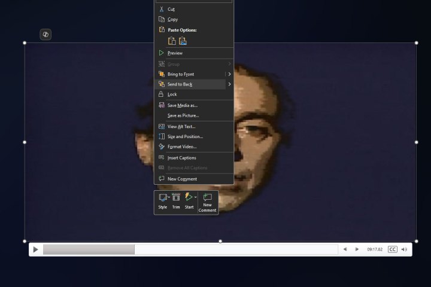Step video backward one frame

(x=345, y=249)
